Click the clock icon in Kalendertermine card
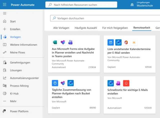 tap(110, 42)
